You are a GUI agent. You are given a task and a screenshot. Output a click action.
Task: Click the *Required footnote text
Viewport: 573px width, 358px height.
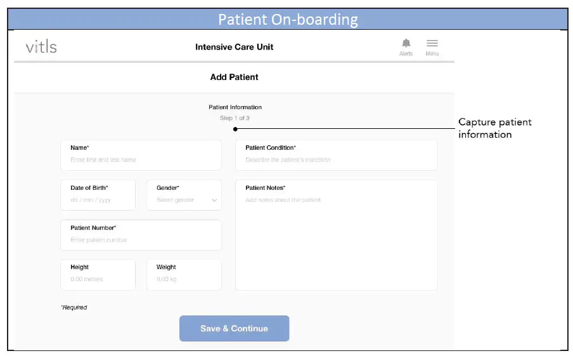point(74,308)
